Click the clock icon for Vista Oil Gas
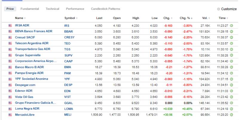 [x=231, y=97]
